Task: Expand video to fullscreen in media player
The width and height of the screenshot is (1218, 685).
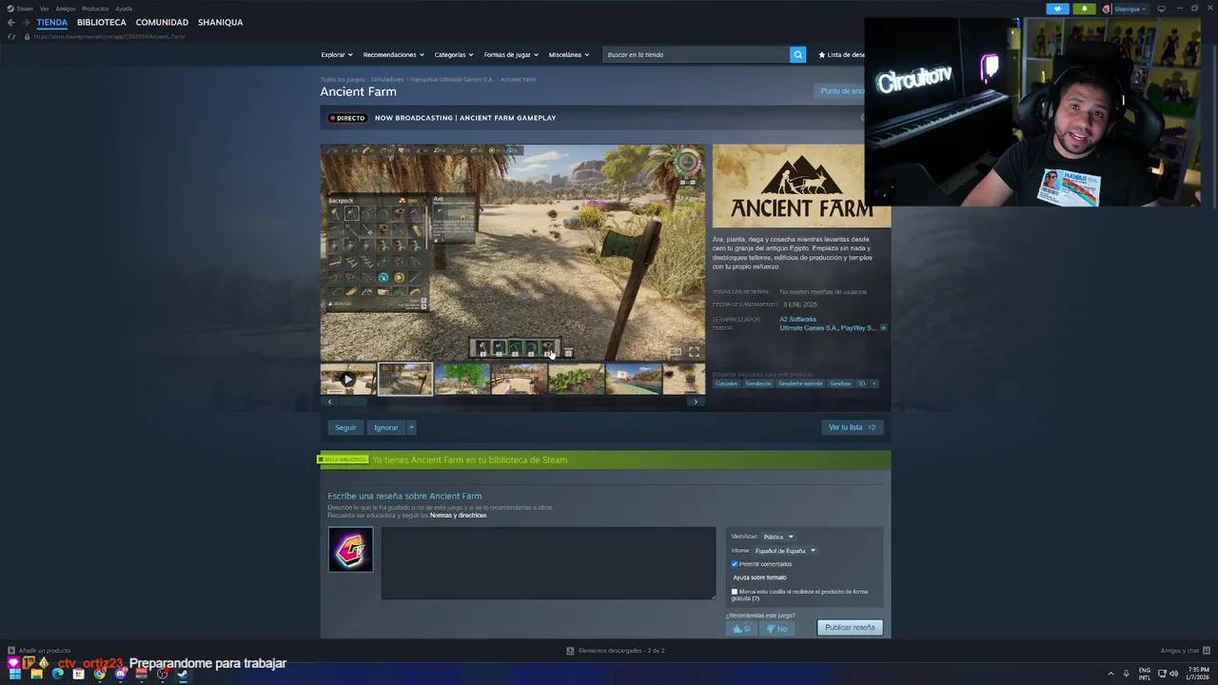Action: pyautogui.click(x=694, y=351)
